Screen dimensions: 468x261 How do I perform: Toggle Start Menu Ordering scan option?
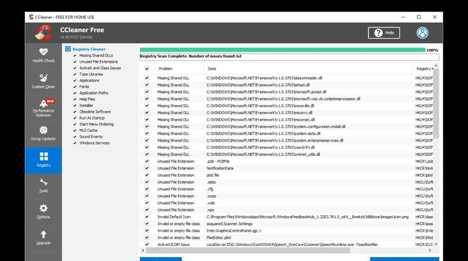pyautogui.click(x=75, y=125)
